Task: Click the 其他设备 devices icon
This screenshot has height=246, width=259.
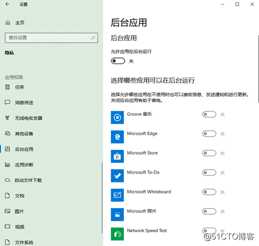Action: tap(7, 133)
